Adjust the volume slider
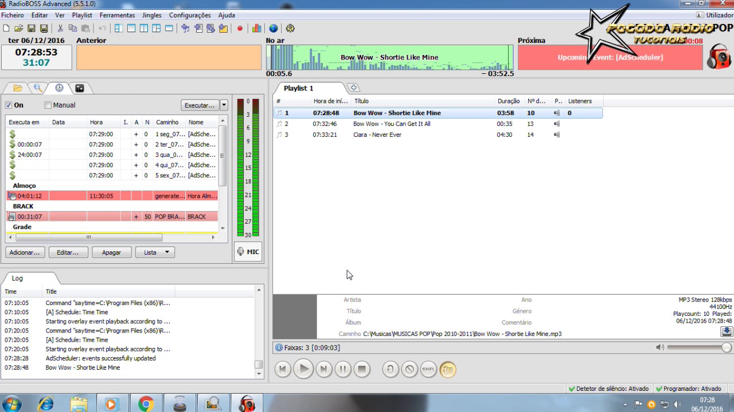The width and height of the screenshot is (734, 412). pyautogui.click(x=699, y=347)
